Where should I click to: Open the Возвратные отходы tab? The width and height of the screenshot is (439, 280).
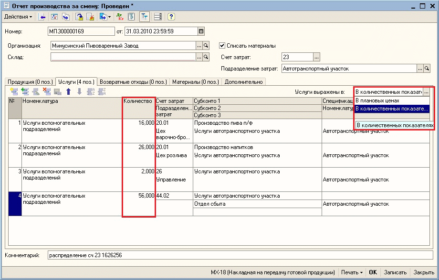point(134,81)
